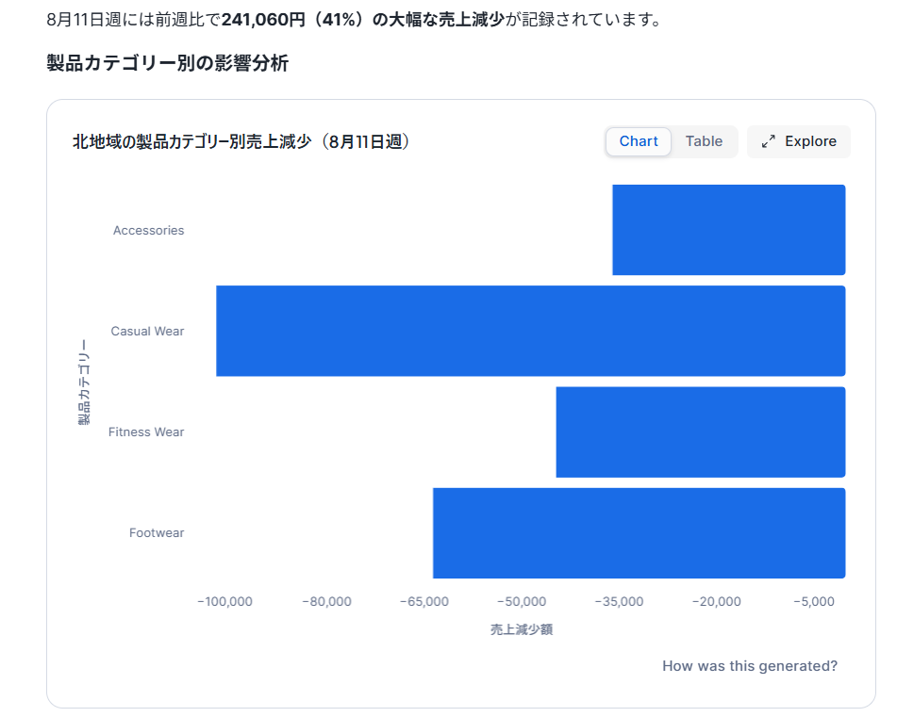The image size is (897, 717).
Task: Click the Accessories category label
Action: point(149,230)
